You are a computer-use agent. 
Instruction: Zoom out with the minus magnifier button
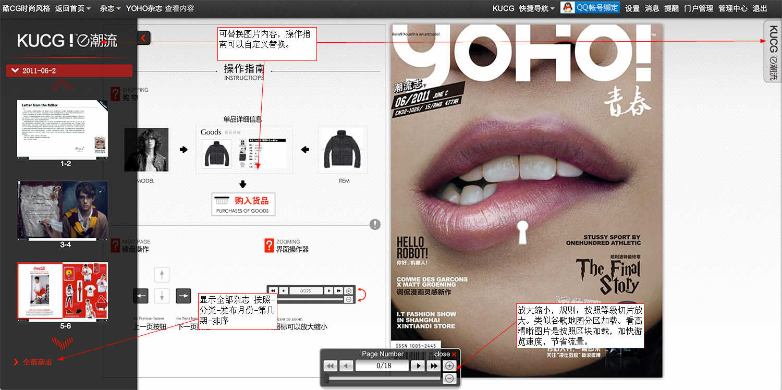click(x=449, y=379)
